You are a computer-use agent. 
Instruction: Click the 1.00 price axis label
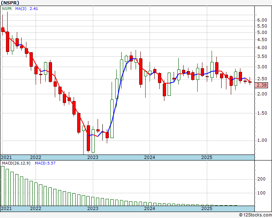[x=262, y=140]
